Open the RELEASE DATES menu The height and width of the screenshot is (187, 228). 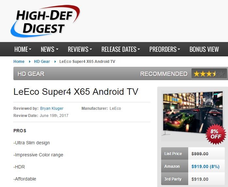tap(121, 49)
